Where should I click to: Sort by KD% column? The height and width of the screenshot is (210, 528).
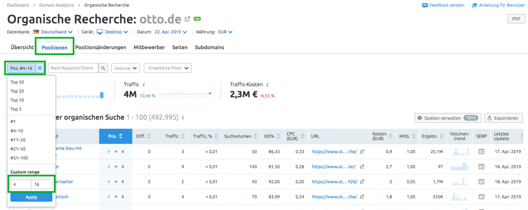click(272, 136)
